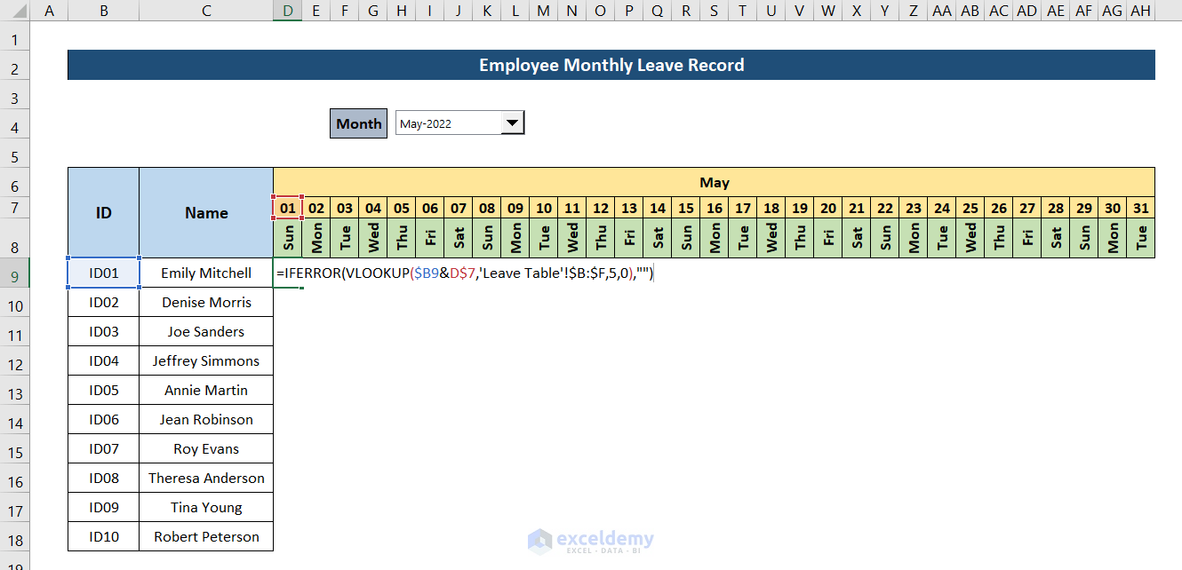
Task: Click the Tue weekday cell under day 31
Action: (x=1141, y=238)
